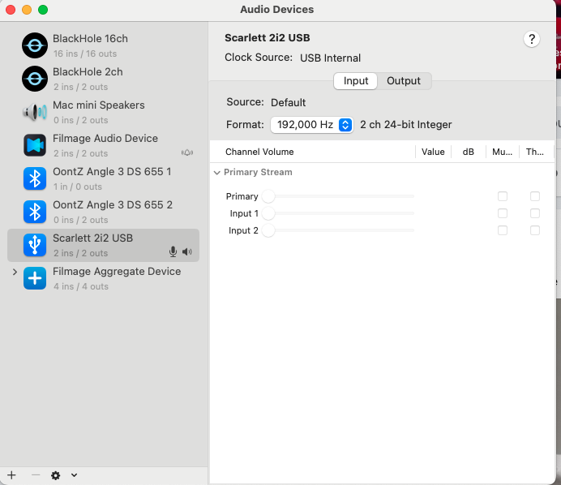Click the Primary Stream label
Screen dimensions: 561x485
[258, 172]
